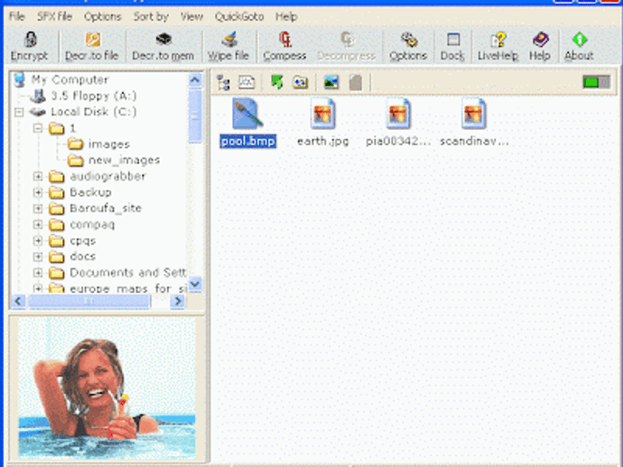Screen dimensions: 623x467
Task: Click the My Computer tree icon
Action: [19, 79]
